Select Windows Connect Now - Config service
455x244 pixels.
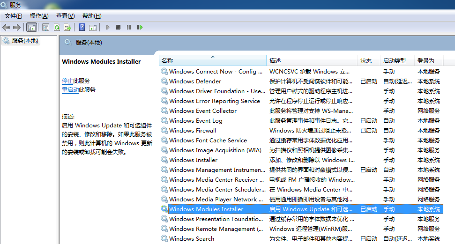point(216,71)
